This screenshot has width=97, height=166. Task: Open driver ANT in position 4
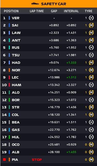[x=16, y=40]
